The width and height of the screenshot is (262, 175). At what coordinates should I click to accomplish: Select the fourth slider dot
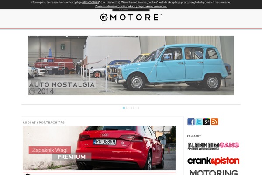pos(134,108)
